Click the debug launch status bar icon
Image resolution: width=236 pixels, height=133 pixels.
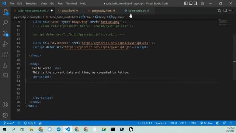point(40,123)
